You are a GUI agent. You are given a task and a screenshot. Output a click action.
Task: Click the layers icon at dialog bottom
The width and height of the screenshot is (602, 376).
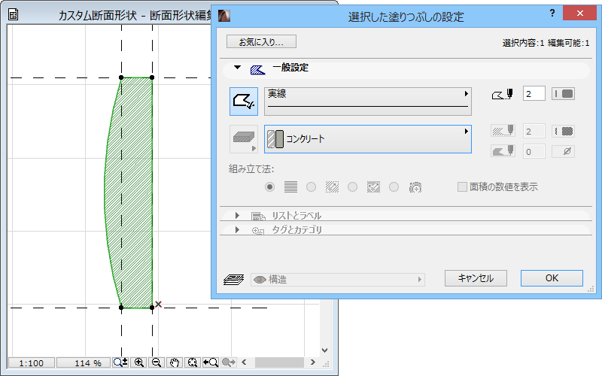pyautogui.click(x=233, y=279)
